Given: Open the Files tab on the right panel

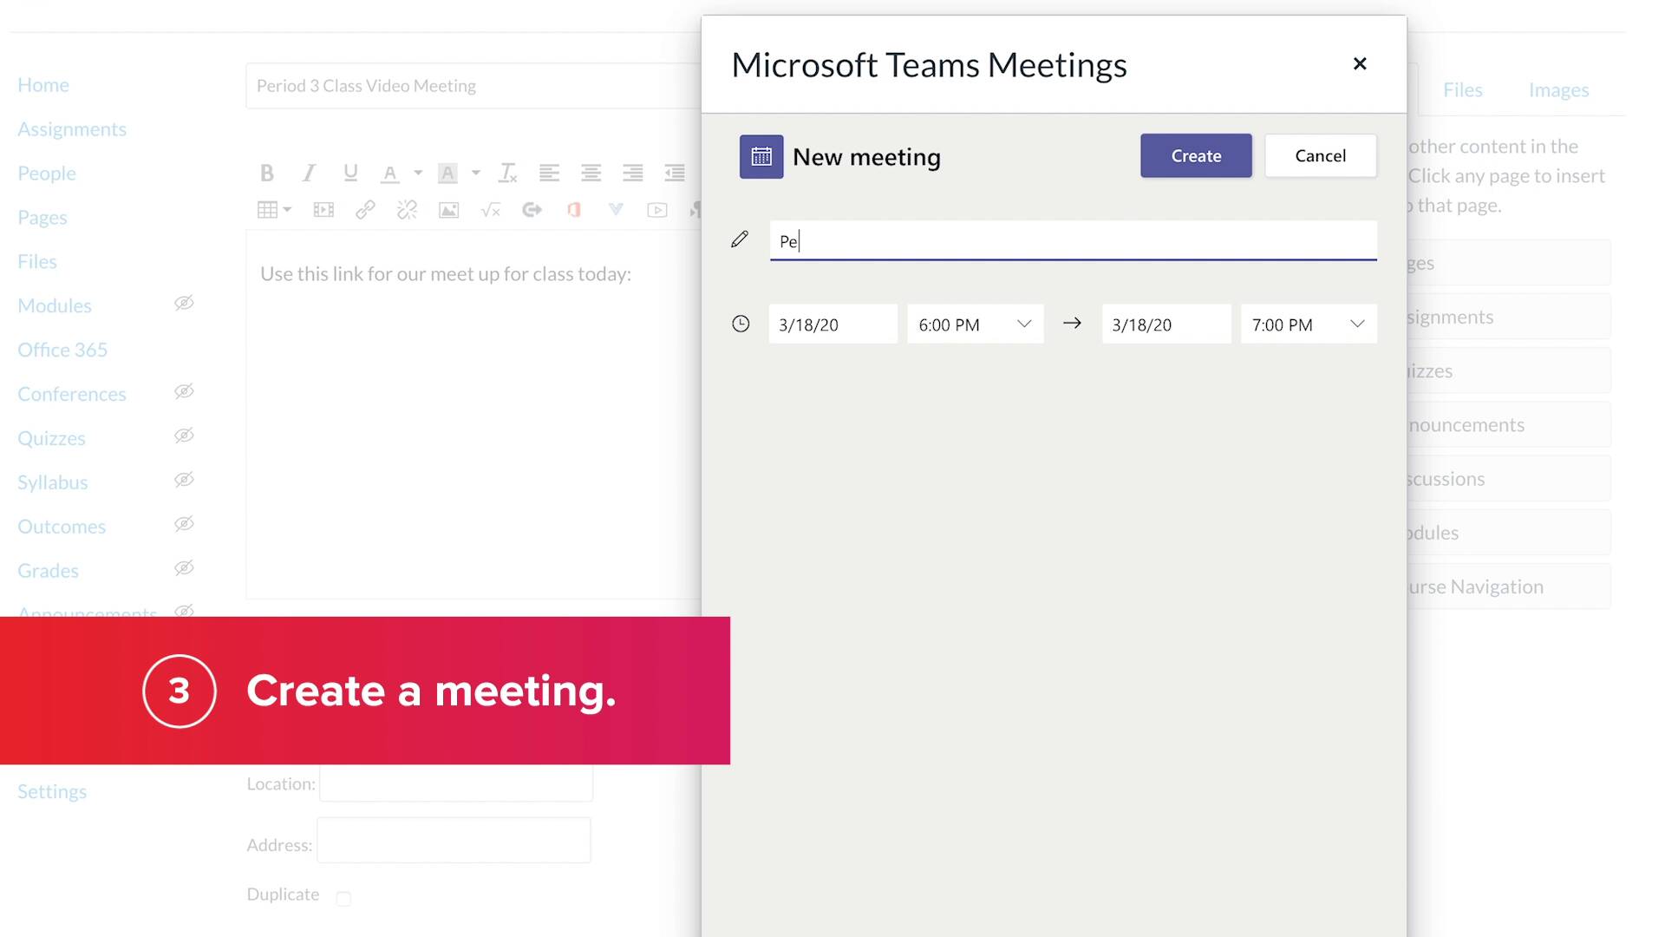Looking at the screenshot, I should (x=1463, y=89).
